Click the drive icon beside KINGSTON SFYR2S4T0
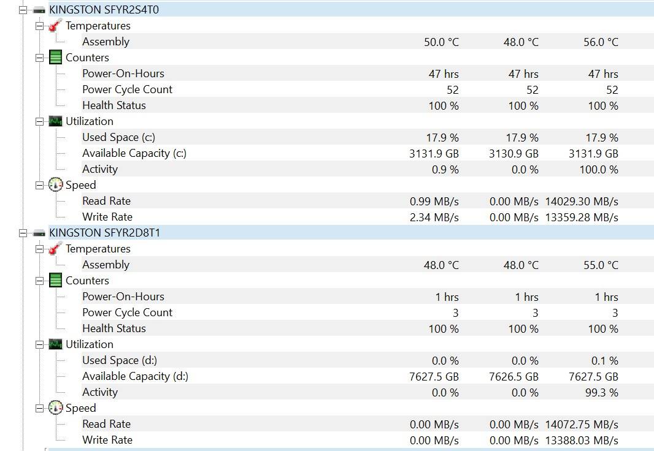The image size is (654, 451). click(39, 10)
